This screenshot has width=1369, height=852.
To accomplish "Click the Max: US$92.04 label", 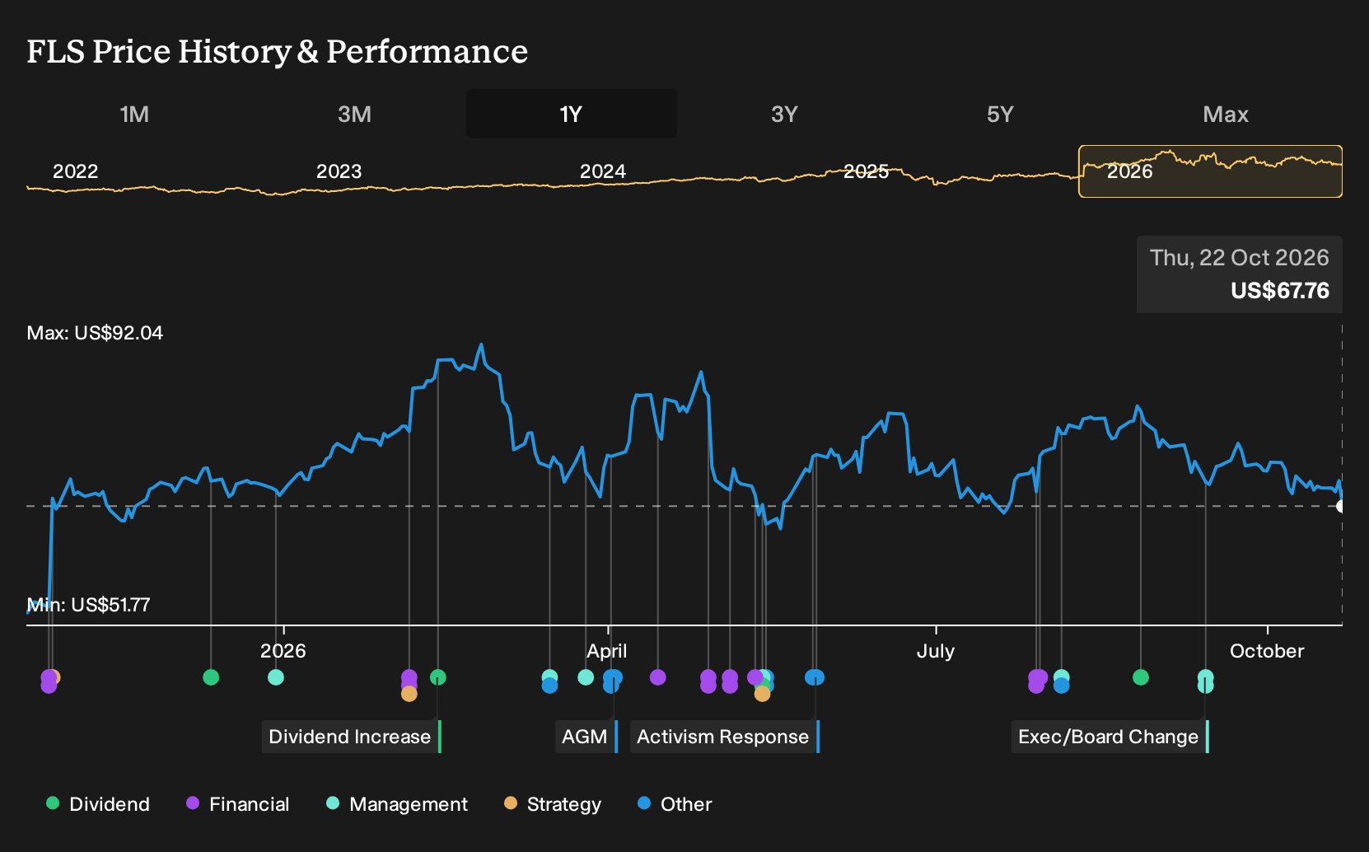I will click(95, 333).
